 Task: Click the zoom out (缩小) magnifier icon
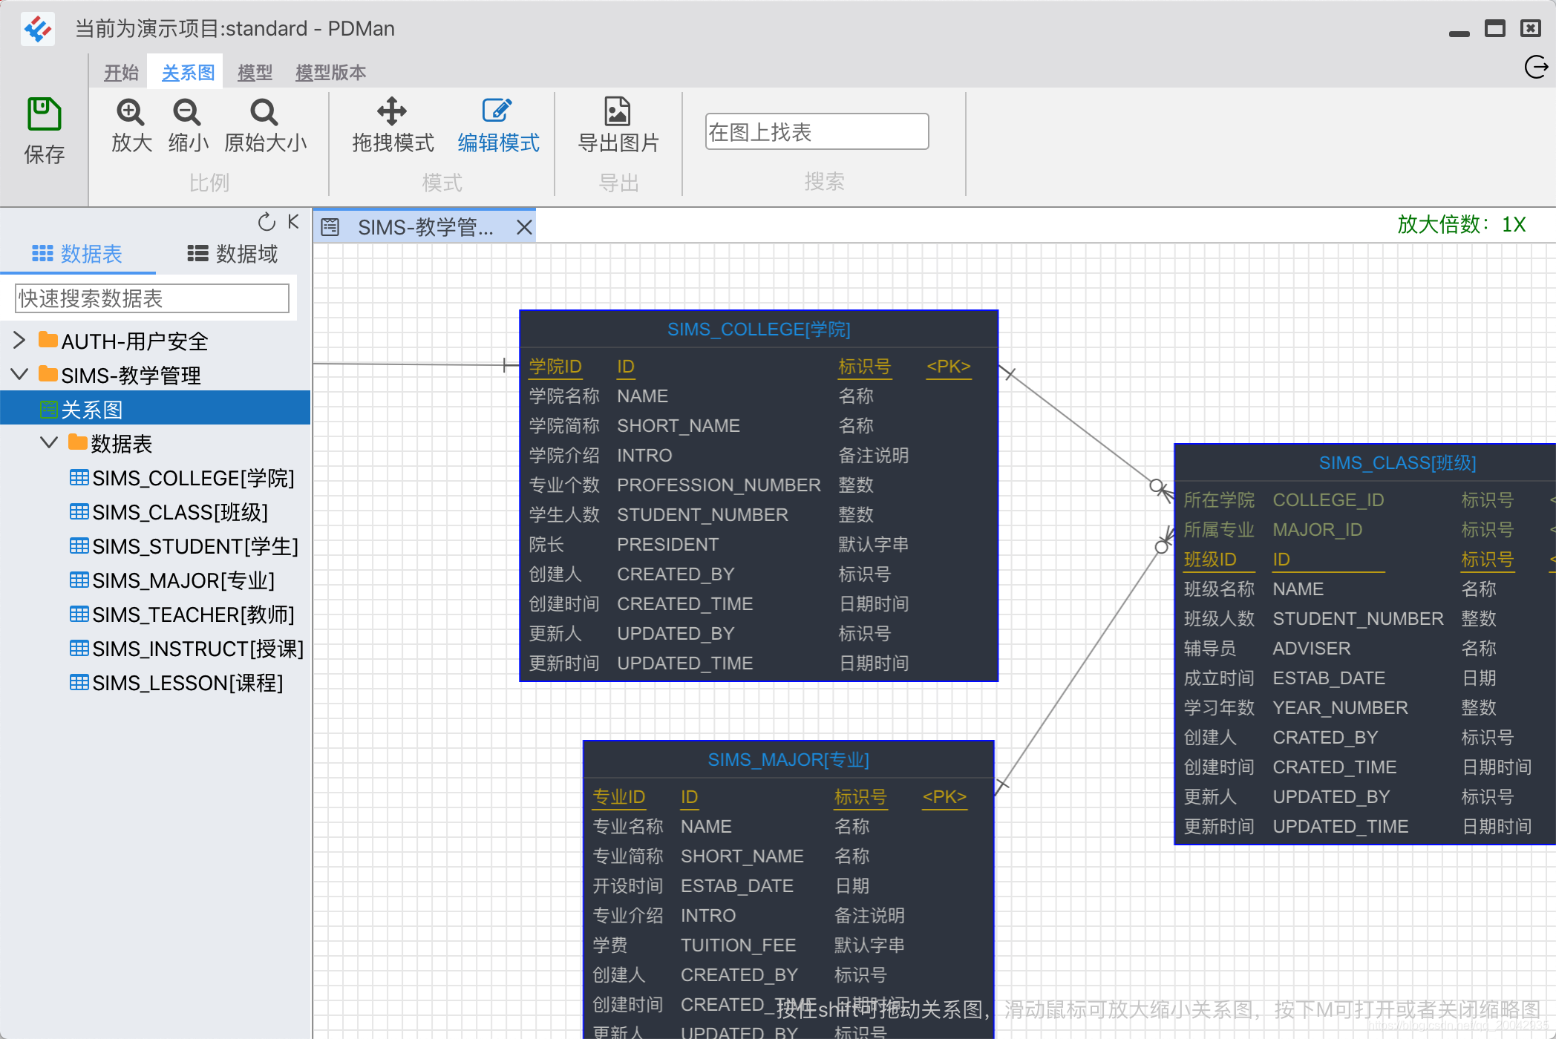pos(187,113)
